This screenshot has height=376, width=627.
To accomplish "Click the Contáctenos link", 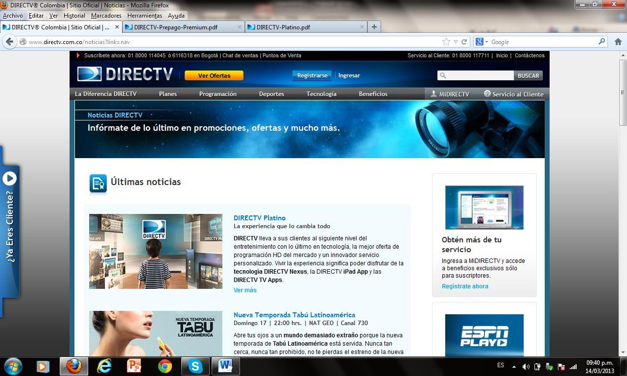I will [x=530, y=55].
